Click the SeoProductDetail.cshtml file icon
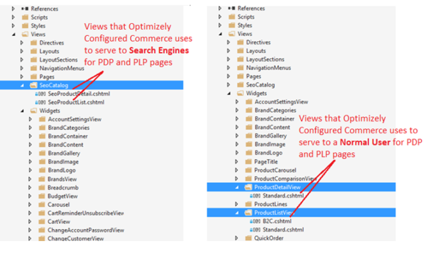Viewport: 427px width, 253px height. [40, 94]
